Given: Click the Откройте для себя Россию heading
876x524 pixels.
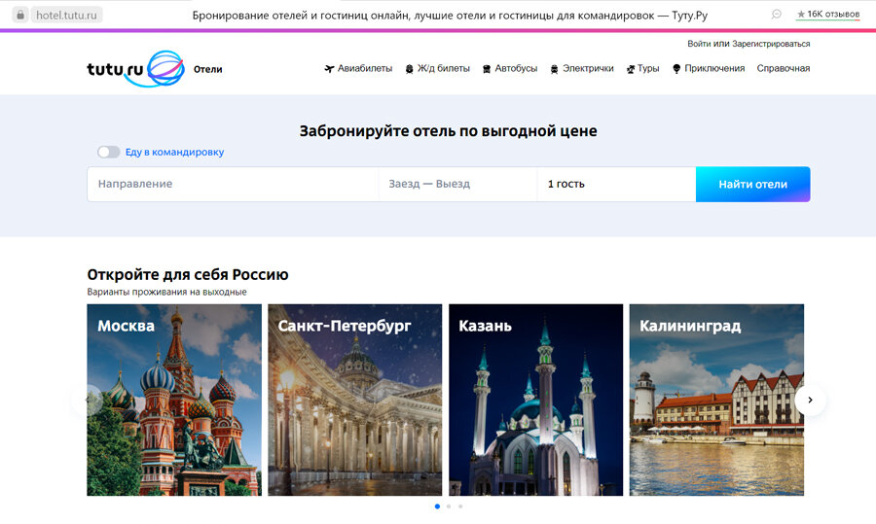Looking at the screenshot, I should pyautogui.click(x=188, y=274).
